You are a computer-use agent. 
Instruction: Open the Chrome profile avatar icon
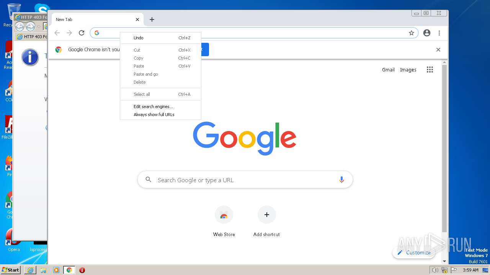point(427,33)
